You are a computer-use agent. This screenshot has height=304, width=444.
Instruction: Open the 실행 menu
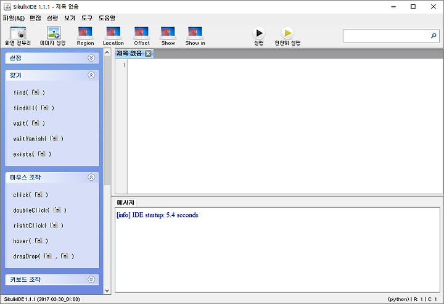click(x=52, y=18)
